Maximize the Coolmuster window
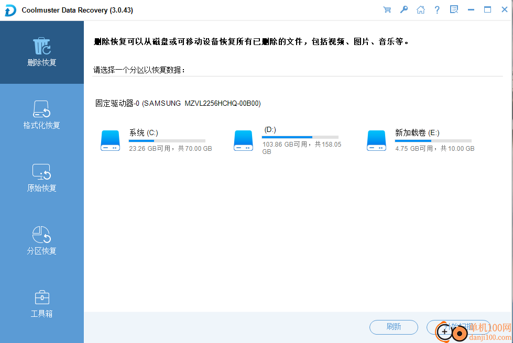This screenshot has width=513, height=343. pyautogui.click(x=487, y=9)
